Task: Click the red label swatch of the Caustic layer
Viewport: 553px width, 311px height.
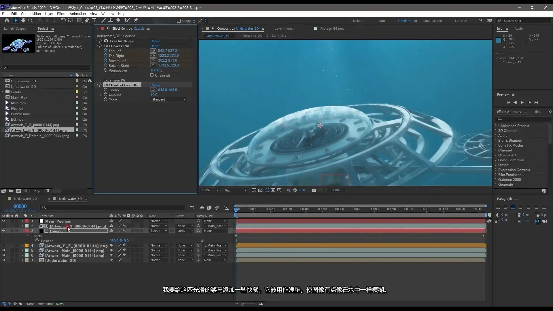Action: [27, 231]
